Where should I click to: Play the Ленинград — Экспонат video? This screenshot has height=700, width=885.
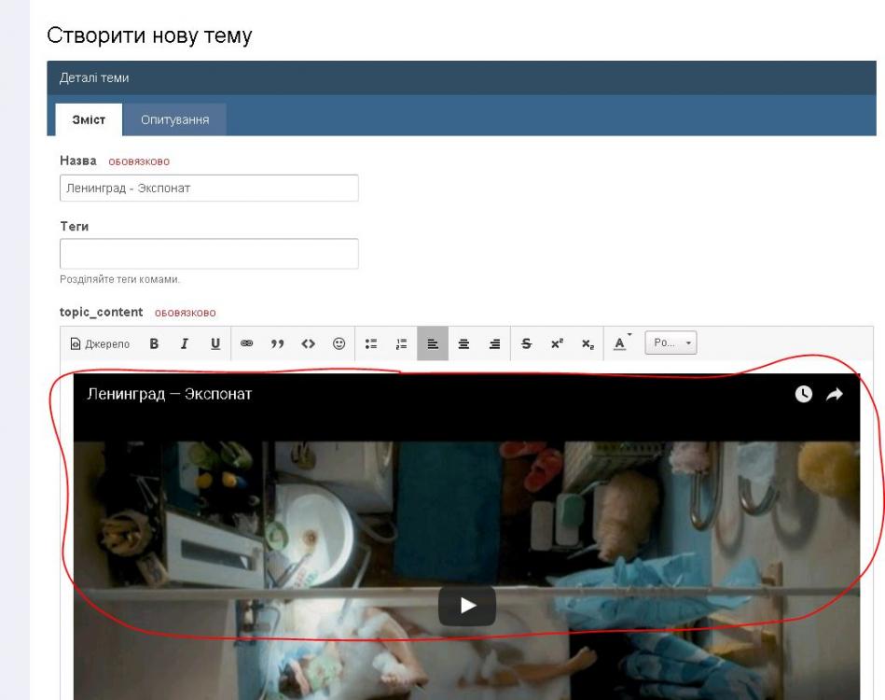[x=466, y=605]
